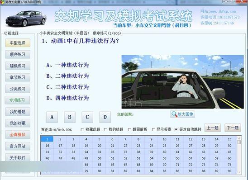Open 我的错题 list
Viewport: 248px width, 180px height.
pos(18,112)
